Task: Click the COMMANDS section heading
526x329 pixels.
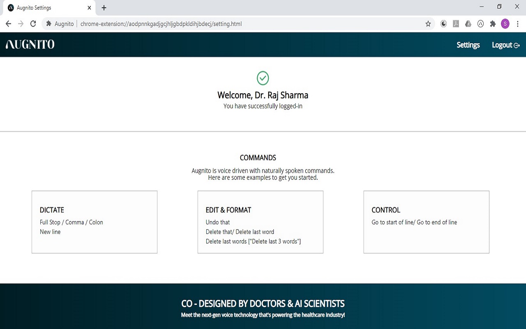Action: click(x=258, y=158)
